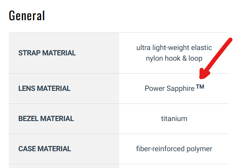
Task: Click the text 'nylon hook & loop'
Action: [x=174, y=58]
